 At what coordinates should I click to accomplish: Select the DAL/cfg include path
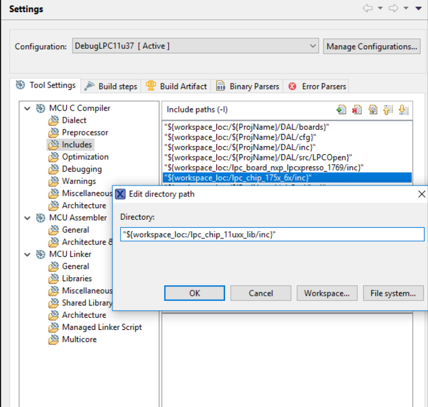(287, 137)
